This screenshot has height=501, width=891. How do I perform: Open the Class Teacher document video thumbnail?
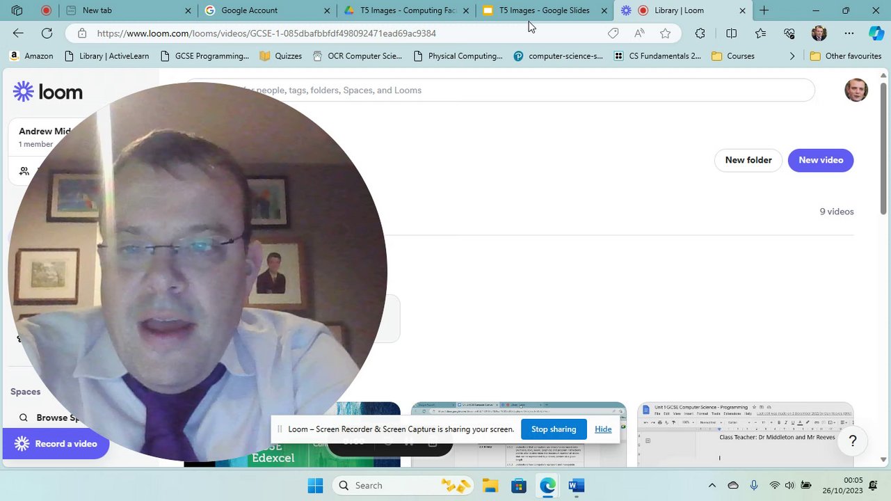pyautogui.click(x=745, y=434)
